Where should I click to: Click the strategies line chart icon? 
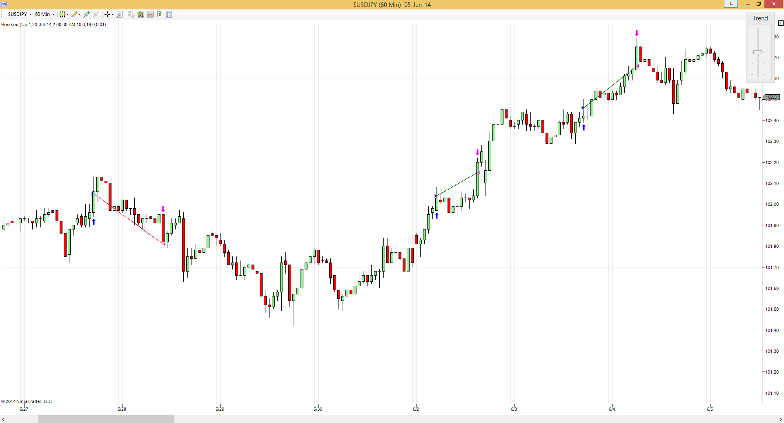coord(150,14)
